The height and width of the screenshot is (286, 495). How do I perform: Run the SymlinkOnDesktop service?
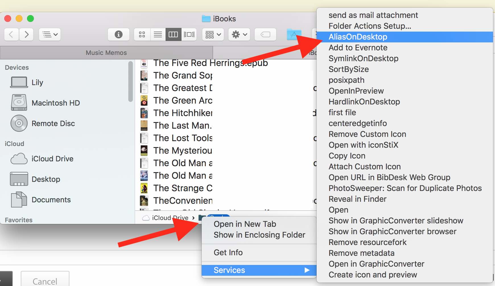(405, 58)
